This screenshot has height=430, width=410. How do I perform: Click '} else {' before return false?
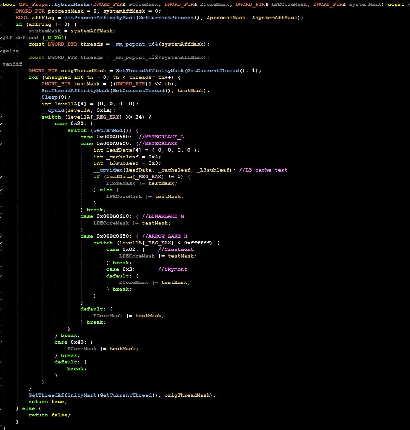tap(29, 408)
